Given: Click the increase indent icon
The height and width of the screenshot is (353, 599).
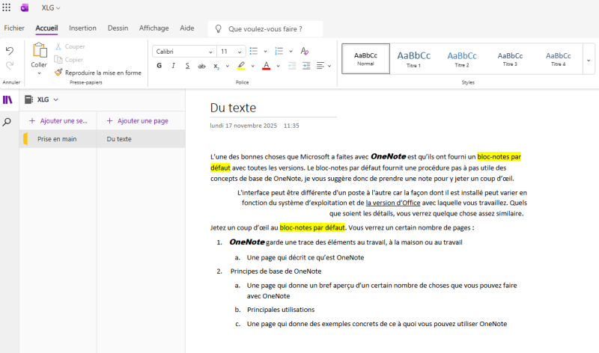Looking at the screenshot, I should click(x=306, y=66).
